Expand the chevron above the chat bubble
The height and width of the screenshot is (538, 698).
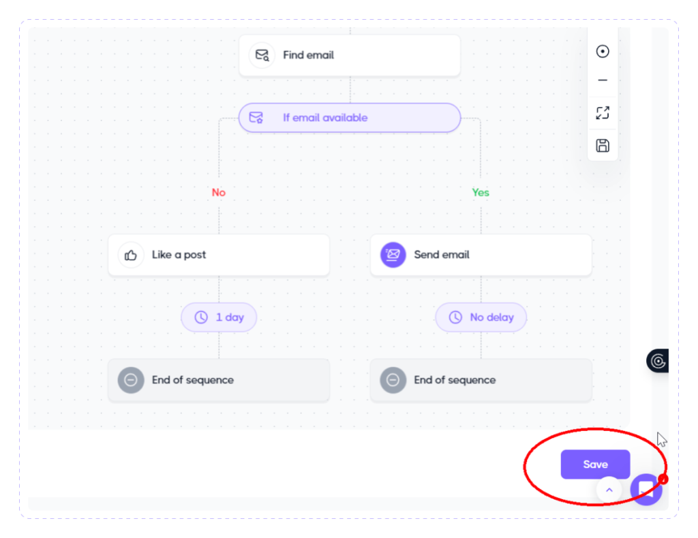click(x=609, y=490)
